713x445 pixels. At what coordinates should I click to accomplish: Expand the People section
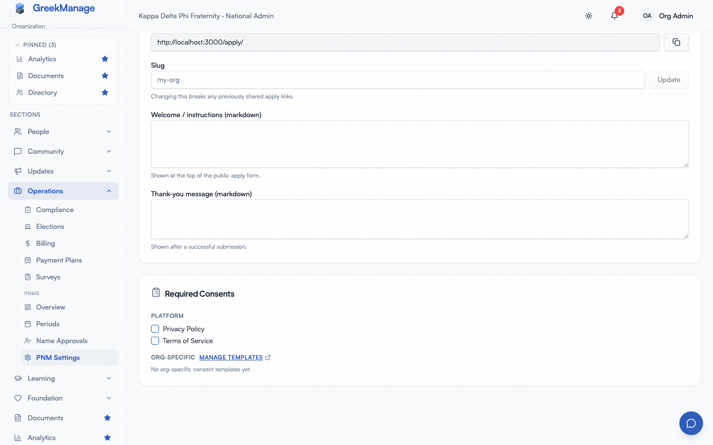pyautogui.click(x=63, y=132)
